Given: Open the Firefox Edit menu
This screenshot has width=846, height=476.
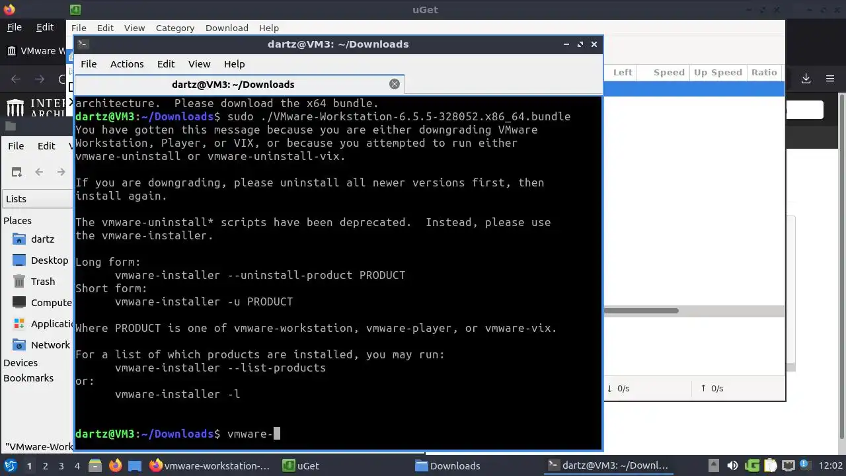Looking at the screenshot, I should tap(45, 27).
